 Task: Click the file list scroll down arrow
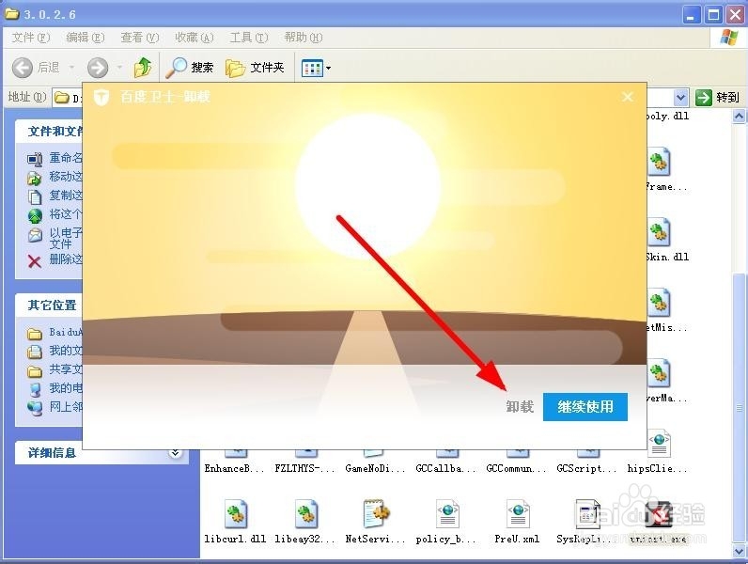coord(739,551)
